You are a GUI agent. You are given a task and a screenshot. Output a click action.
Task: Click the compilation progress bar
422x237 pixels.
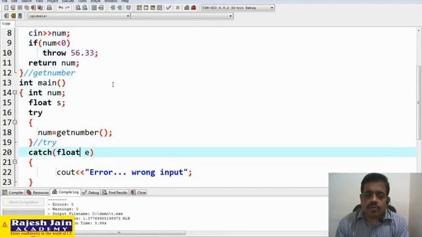click(x=24, y=212)
